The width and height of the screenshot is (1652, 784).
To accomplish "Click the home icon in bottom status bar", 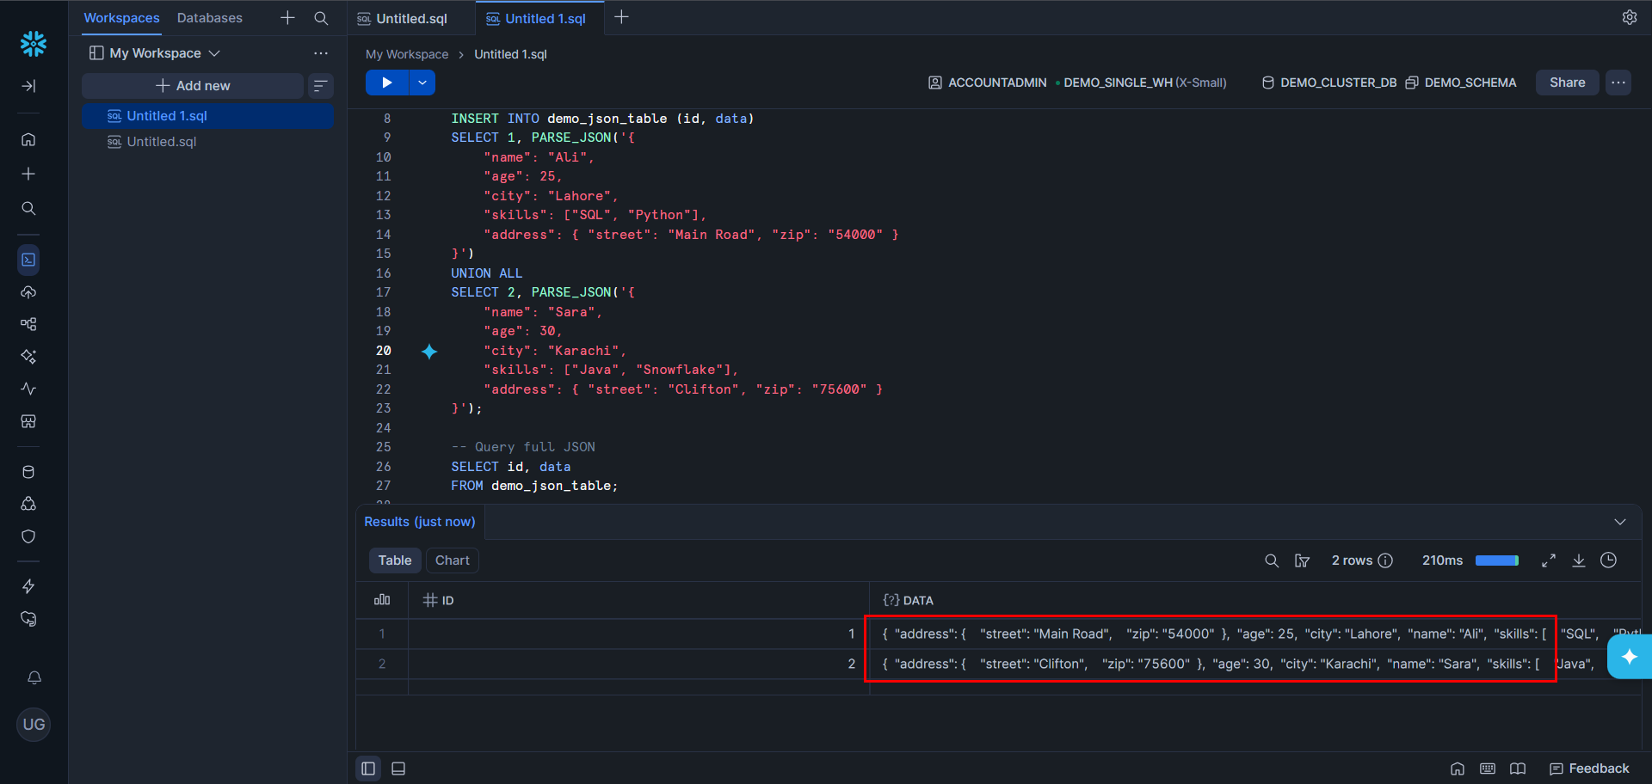I will [x=1458, y=769].
